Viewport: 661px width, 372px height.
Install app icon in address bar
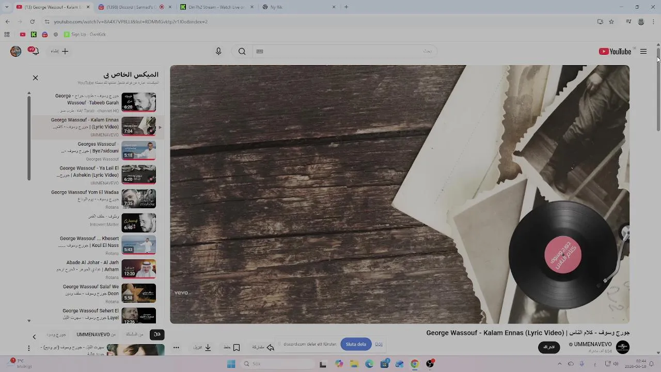tap(600, 22)
